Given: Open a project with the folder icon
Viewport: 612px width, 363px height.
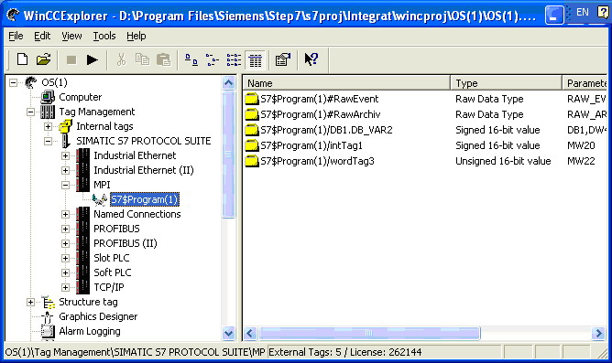Looking at the screenshot, I should pyautogui.click(x=43, y=59).
